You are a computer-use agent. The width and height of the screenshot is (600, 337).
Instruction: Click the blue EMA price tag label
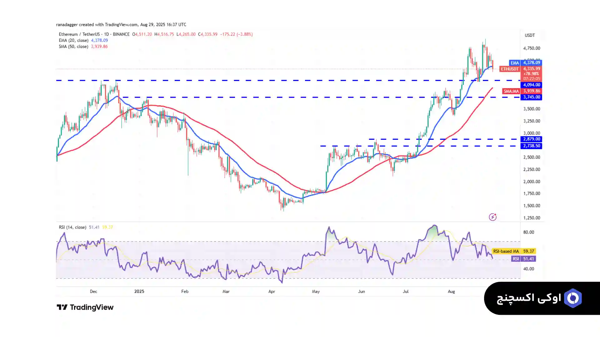click(x=514, y=63)
